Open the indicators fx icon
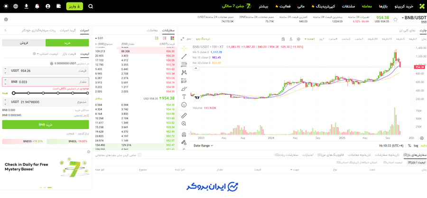The image size is (427, 198). pos(291,39)
